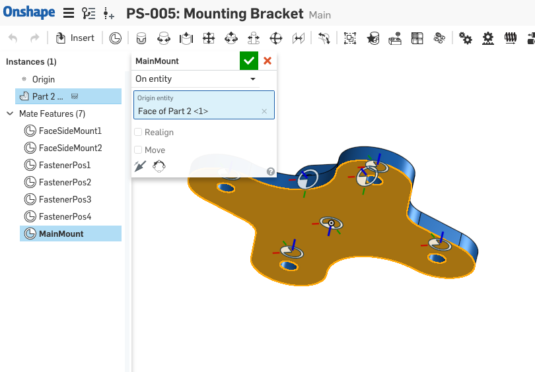
Task: Enable the Realign checkbox
Action: coord(138,132)
